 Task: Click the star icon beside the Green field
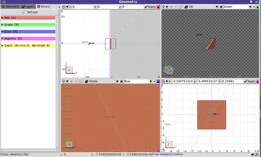point(221,7)
